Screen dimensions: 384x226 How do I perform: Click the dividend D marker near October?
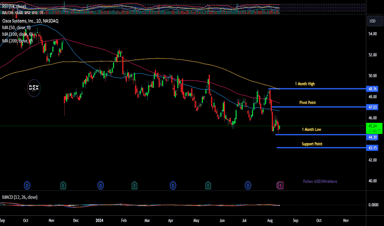[27, 186]
